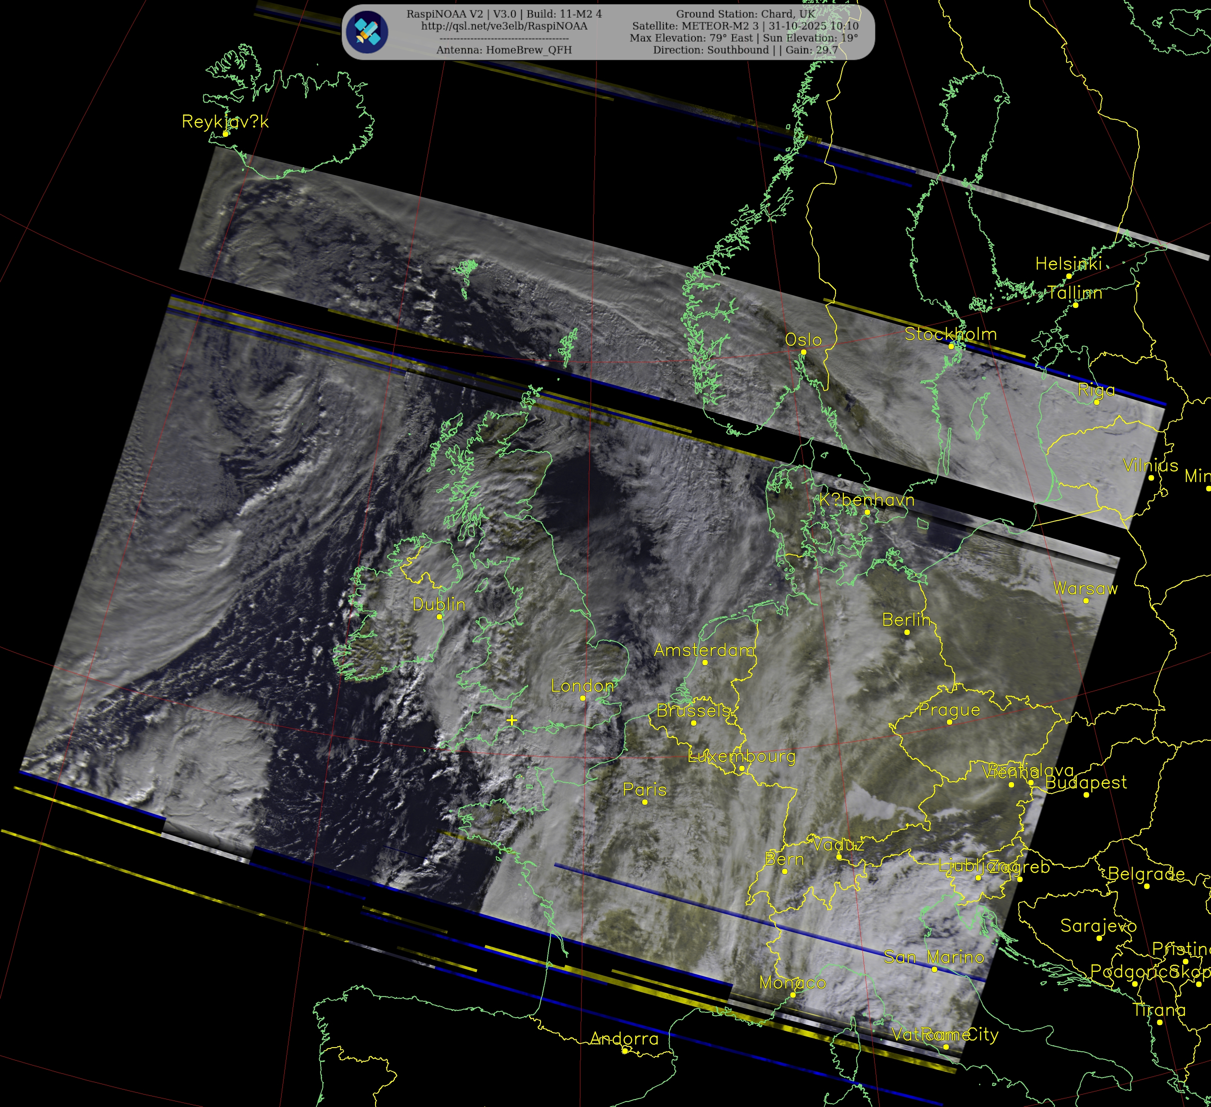Click the Paris city dot marker
The width and height of the screenshot is (1211, 1107).
645,802
